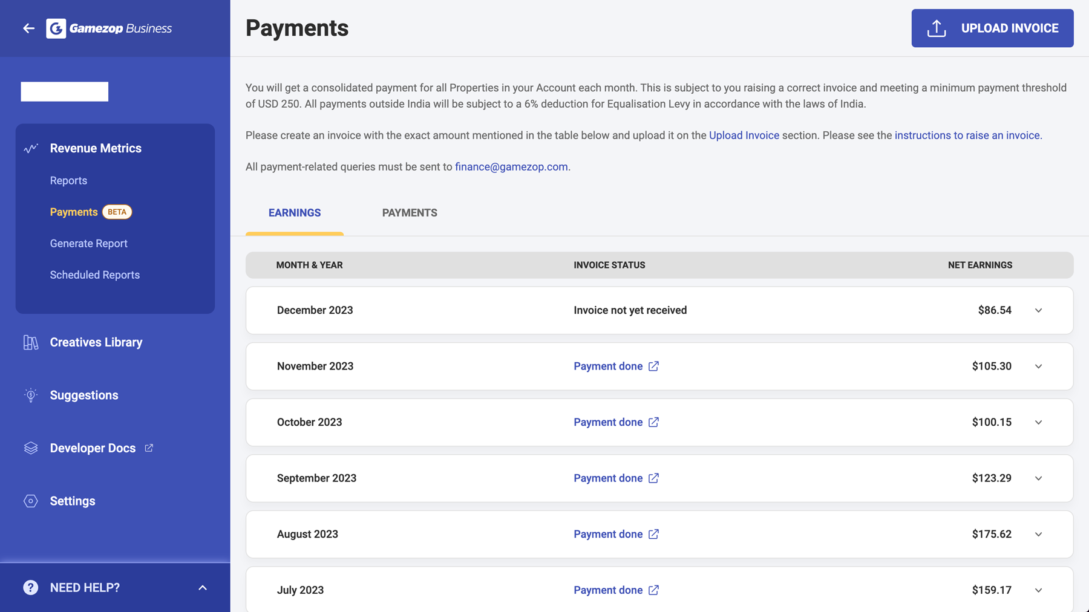
Task: Click the Gamezop Business logo
Action: coord(109,28)
